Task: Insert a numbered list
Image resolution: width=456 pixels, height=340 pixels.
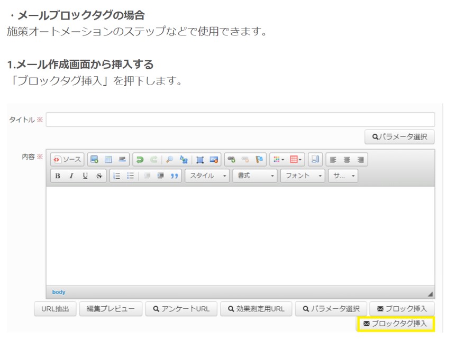Action: point(117,176)
